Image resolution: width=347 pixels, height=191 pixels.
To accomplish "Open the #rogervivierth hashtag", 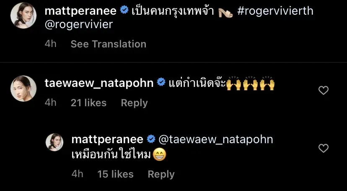I will click(x=275, y=11).
